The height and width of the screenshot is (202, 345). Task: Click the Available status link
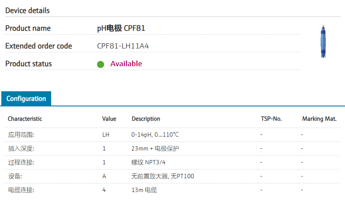tap(126, 64)
